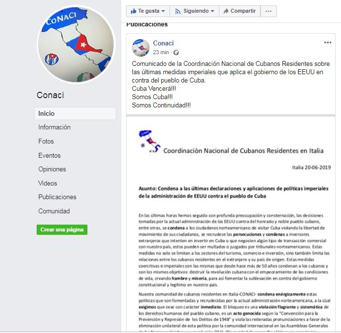Open the post options three-dots menu
Screen dimensions: 341x333
(327, 42)
